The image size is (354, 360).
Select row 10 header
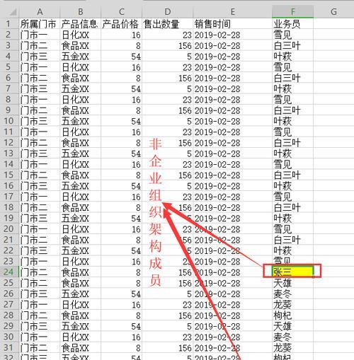click(x=9, y=121)
